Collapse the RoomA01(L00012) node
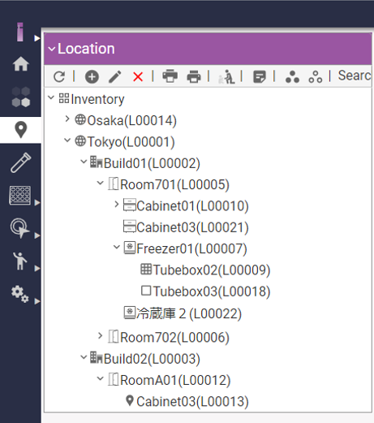Screen dimensions: 374x423 pos(100,378)
